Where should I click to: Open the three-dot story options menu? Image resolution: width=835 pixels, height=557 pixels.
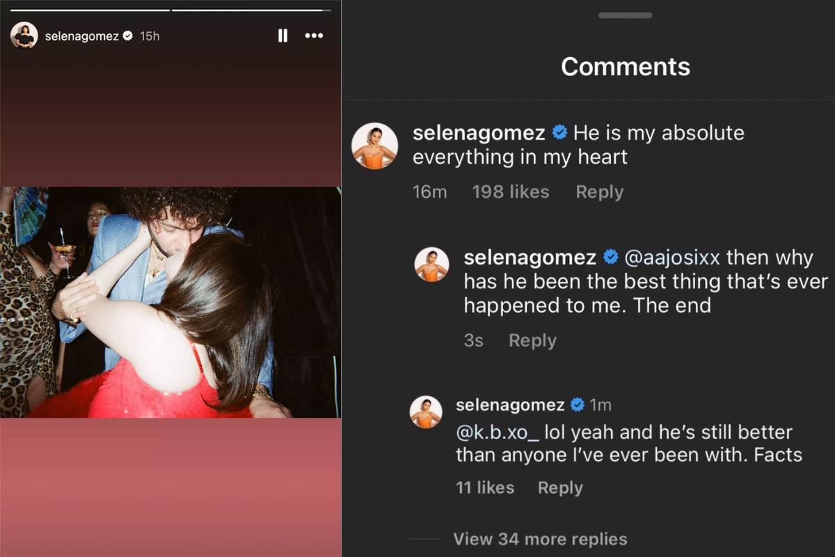click(315, 36)
